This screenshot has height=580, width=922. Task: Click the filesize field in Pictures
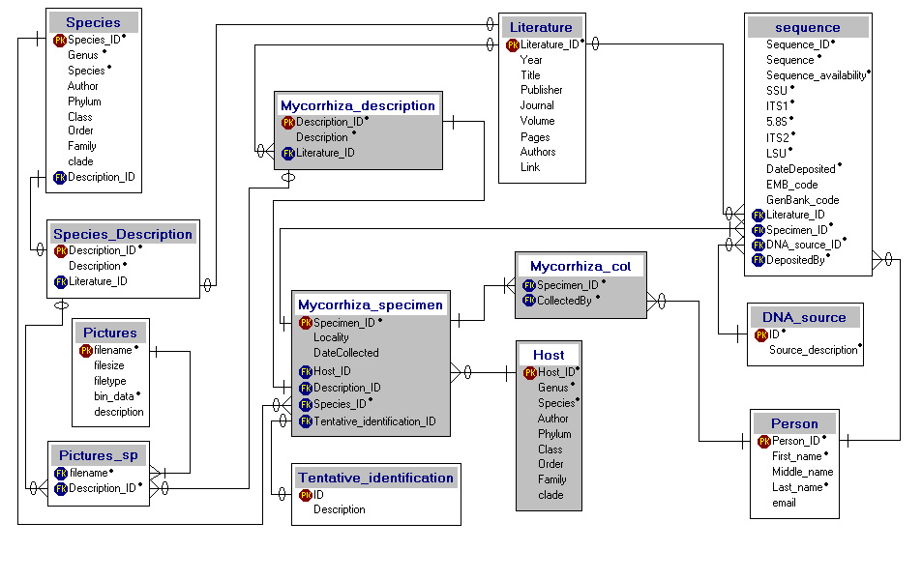click(x=109, y=365)
